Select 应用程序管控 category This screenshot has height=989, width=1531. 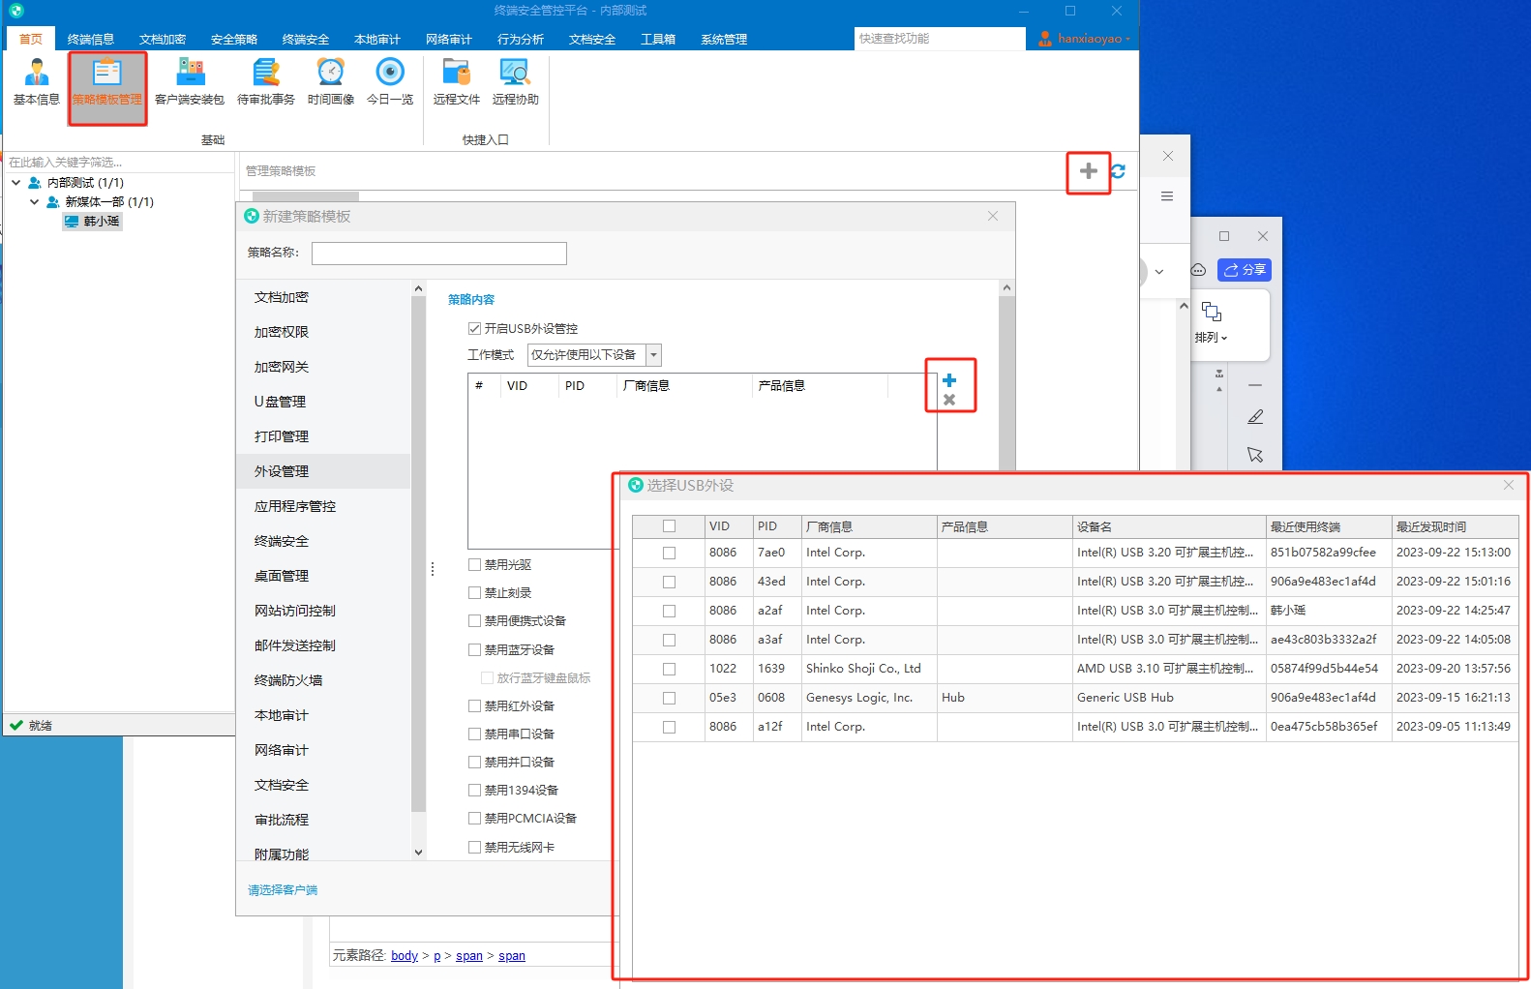(x=323, y=506)
